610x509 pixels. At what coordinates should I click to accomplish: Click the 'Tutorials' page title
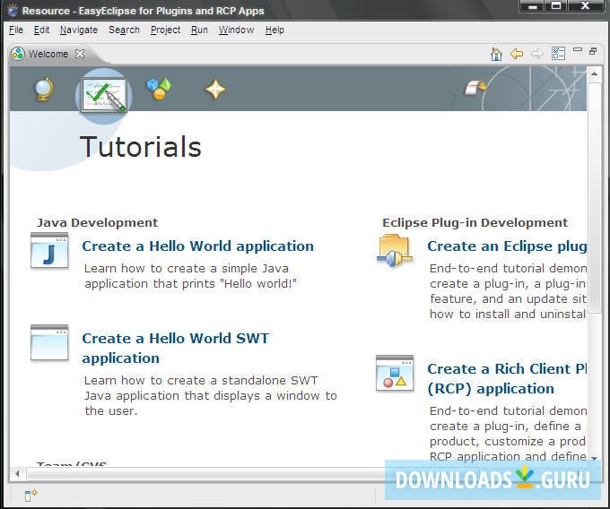[x=141, y=147]
